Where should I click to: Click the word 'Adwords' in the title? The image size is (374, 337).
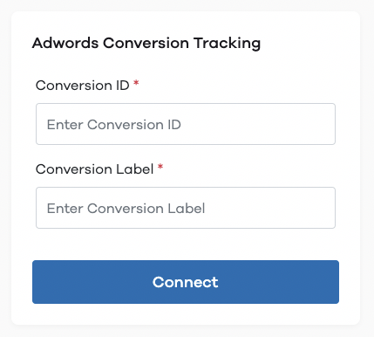(x=65, y=43)
